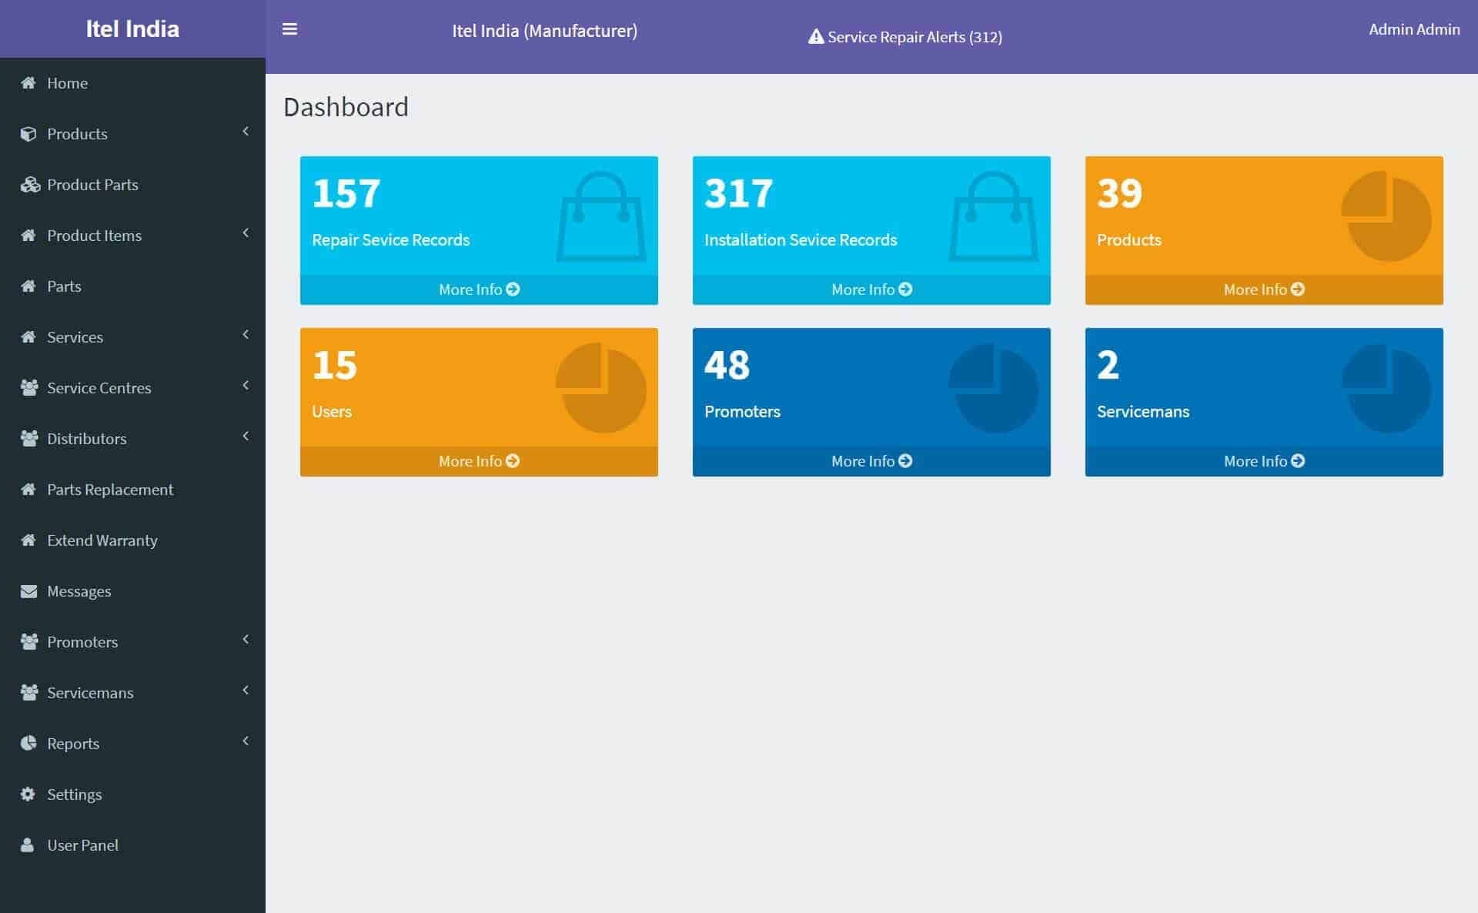Click the Service Repair Alerts warning icon
The width and height of the screenshot is (1478, 913).
pos(815,37)
